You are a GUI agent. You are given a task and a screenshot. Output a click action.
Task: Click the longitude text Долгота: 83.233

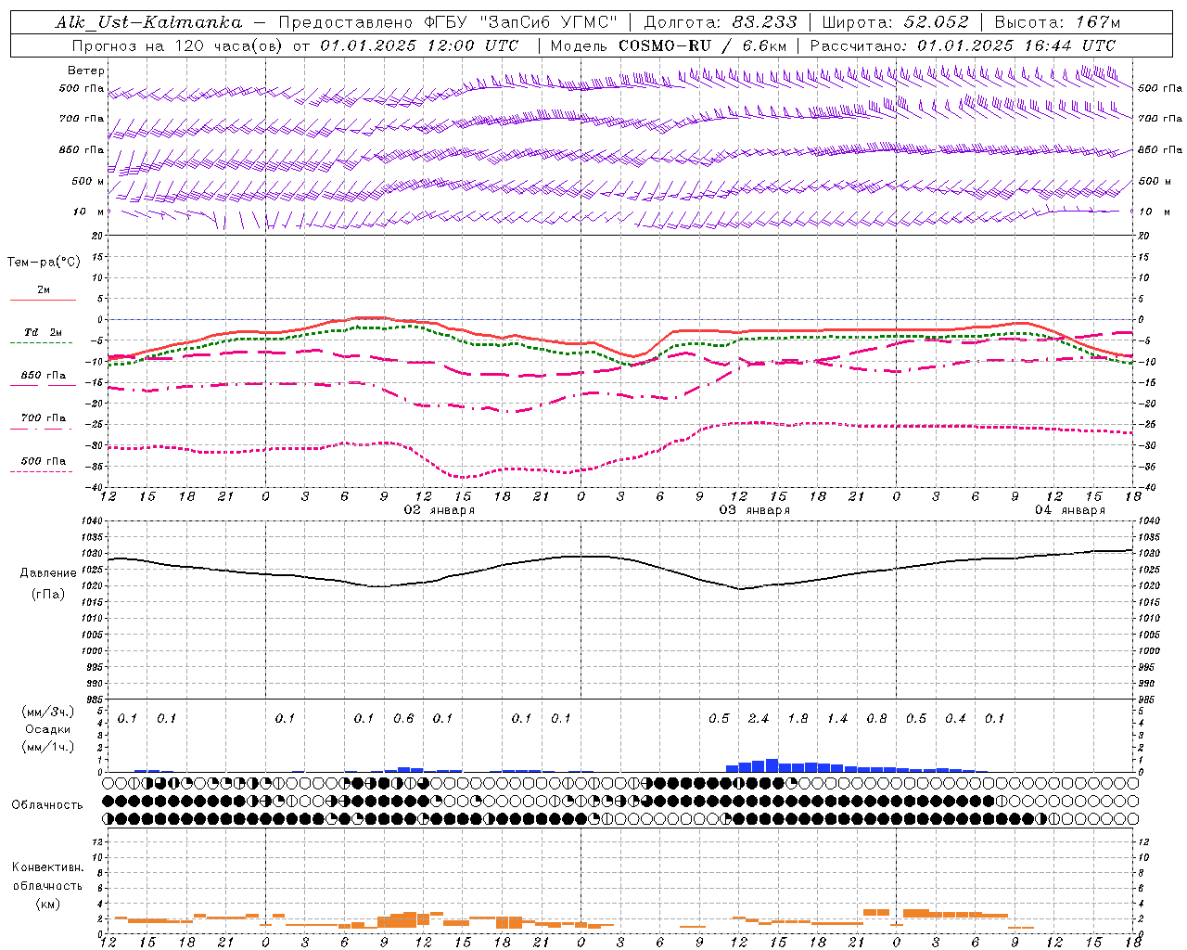pos(721,22)
